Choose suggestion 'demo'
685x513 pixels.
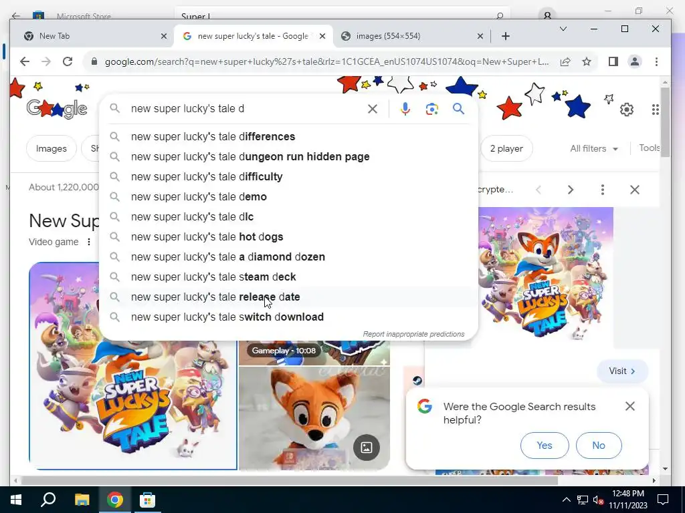point(288,197)
